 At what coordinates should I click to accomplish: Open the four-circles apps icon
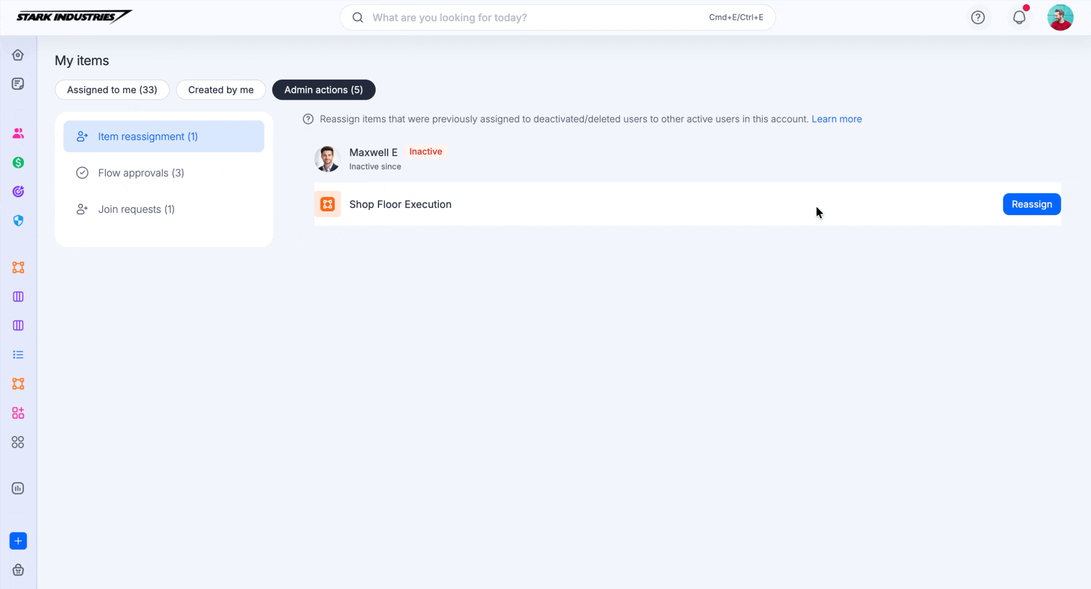[18, 442]
